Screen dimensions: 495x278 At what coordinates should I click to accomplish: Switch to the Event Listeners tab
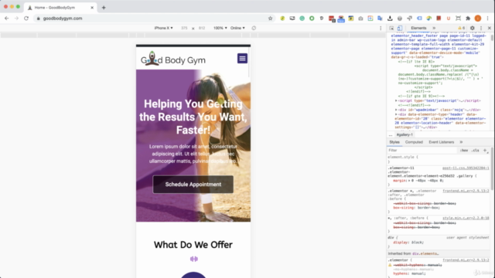point(442,142)
